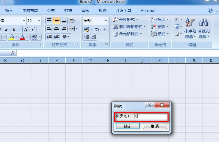Switch to the 开发工具 tab
Image resolution: width=219 pixels, height=142 pixels.
tap(124, 11)
